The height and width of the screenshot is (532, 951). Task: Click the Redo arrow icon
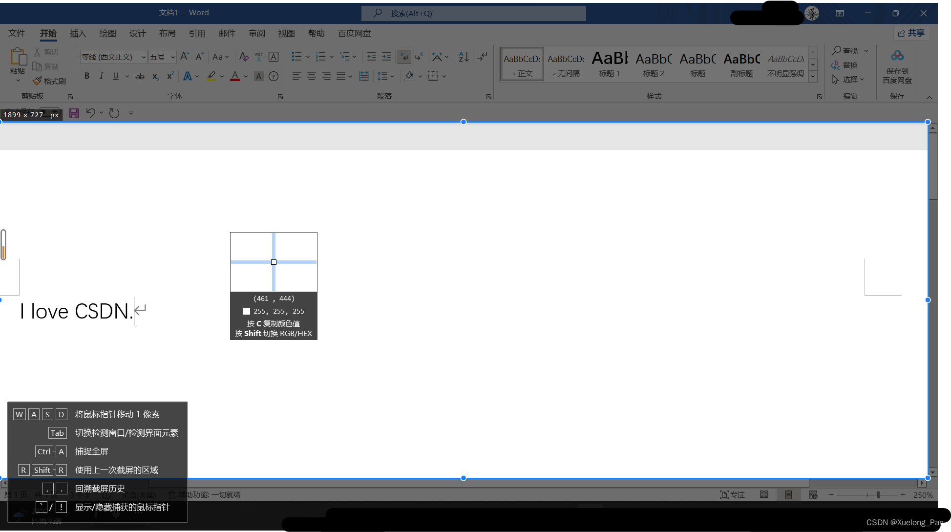[114, 113]
